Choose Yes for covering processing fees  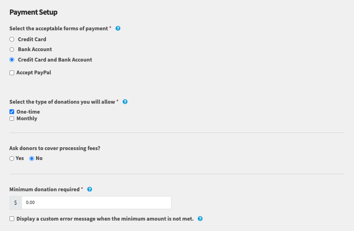[x=12, y=159]
